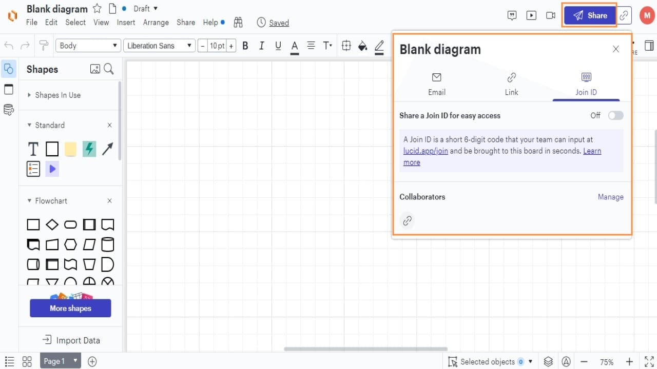
Task: Collapse the Flowchart shapes section
Action: tap(29, 201)
